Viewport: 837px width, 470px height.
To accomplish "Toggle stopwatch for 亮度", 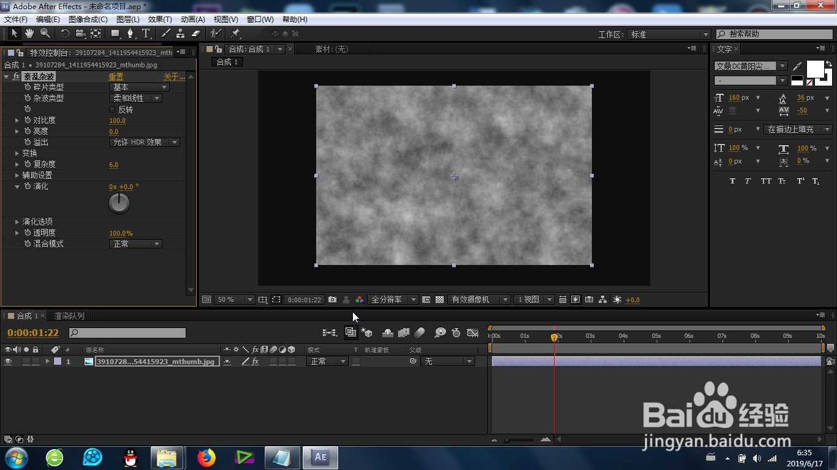I will click(28, 132).
